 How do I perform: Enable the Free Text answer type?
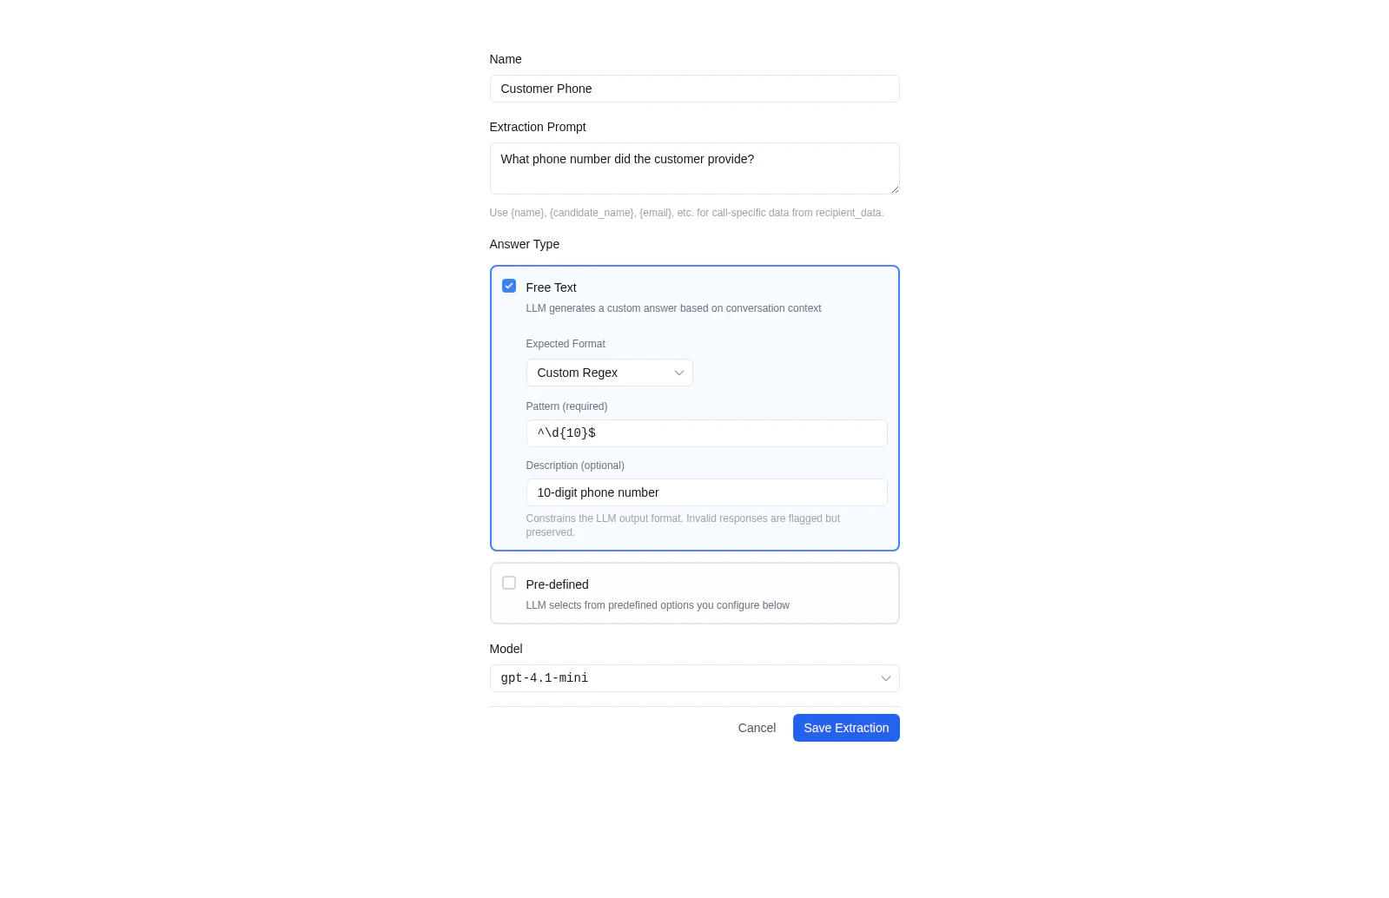pos(509,285)
